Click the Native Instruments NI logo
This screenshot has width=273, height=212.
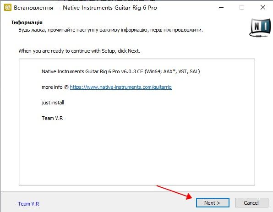pos(260,27)
